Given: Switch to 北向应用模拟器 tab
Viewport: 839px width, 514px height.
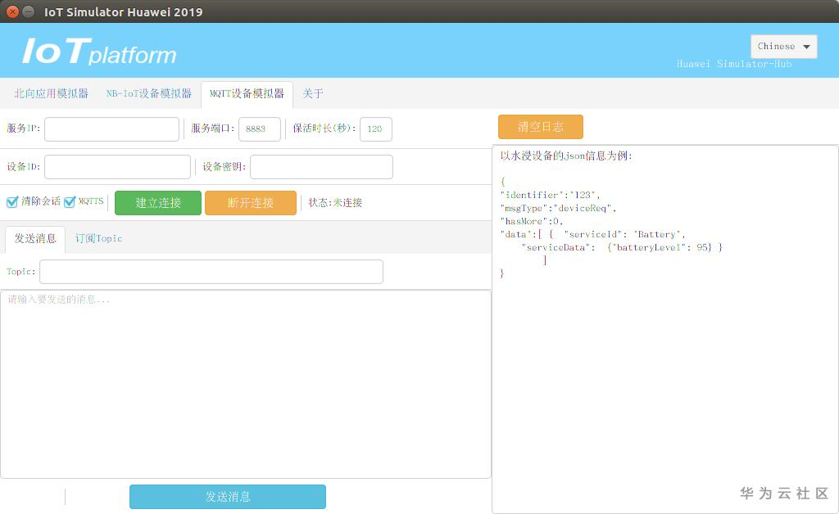Looking at the screenshot, I should pyautogui.click(x=52, y=93).
